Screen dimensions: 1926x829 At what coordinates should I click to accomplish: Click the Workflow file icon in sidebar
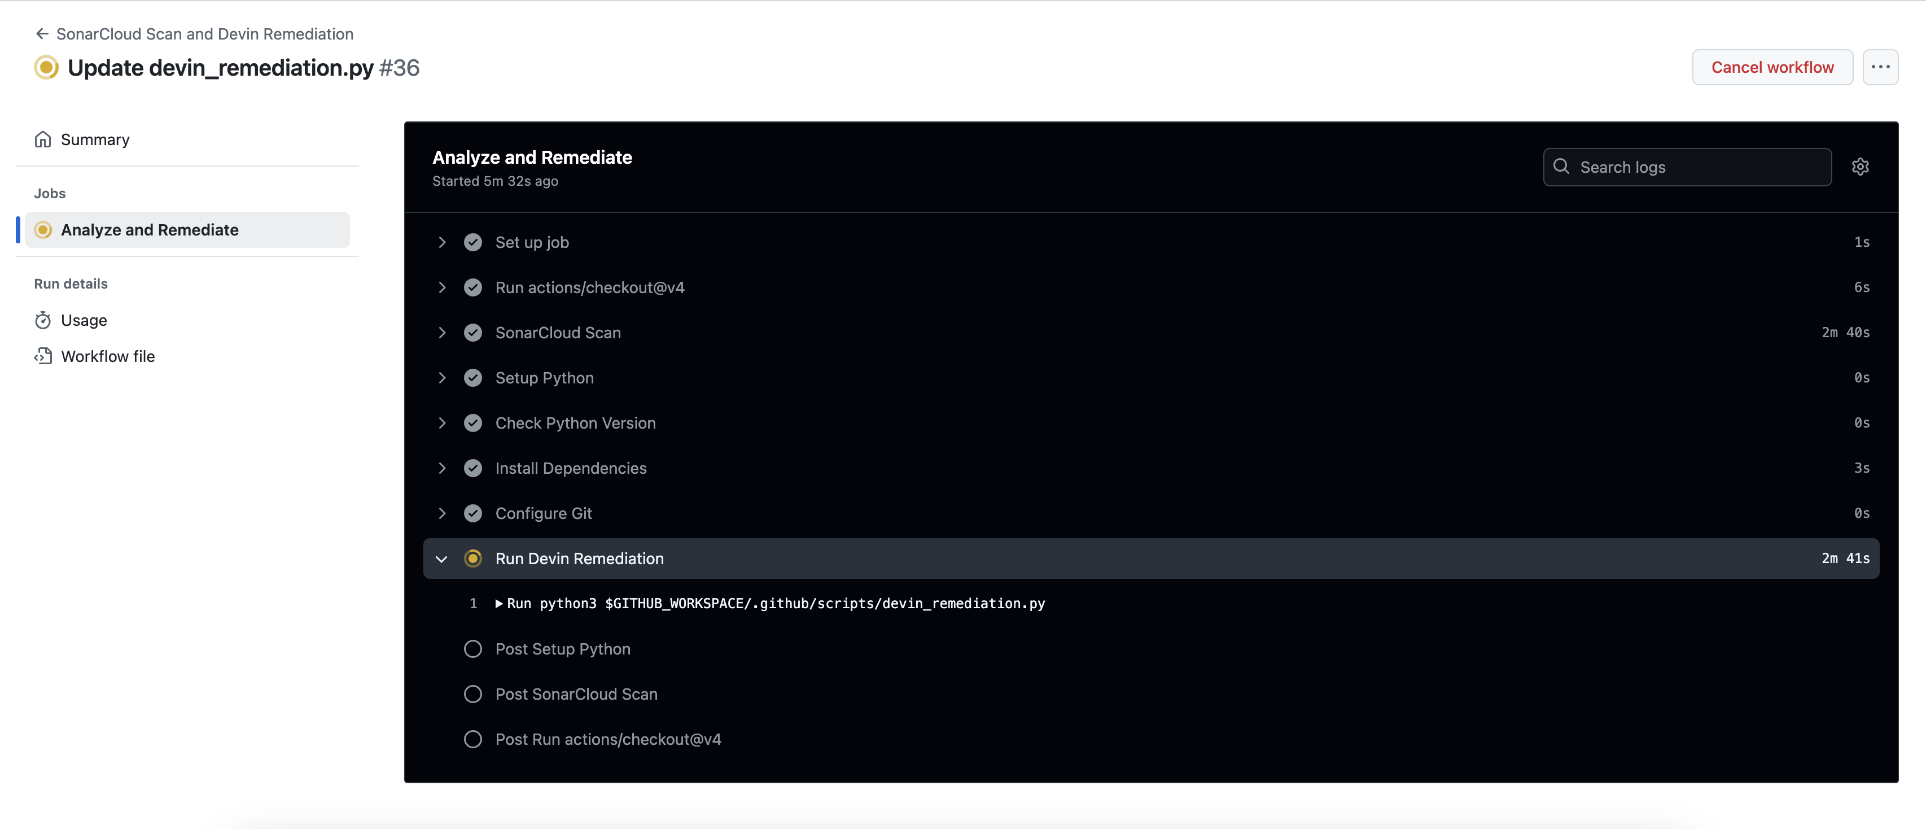(43, 356)
